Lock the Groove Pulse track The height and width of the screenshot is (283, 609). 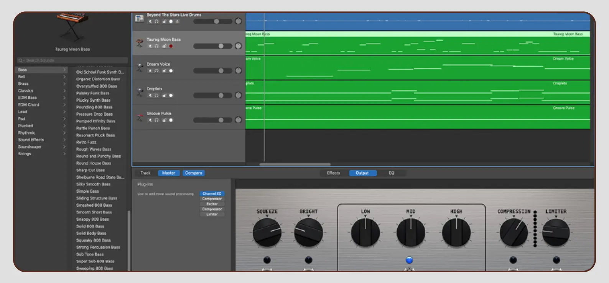pyautogui.click(x=164, y=120)
